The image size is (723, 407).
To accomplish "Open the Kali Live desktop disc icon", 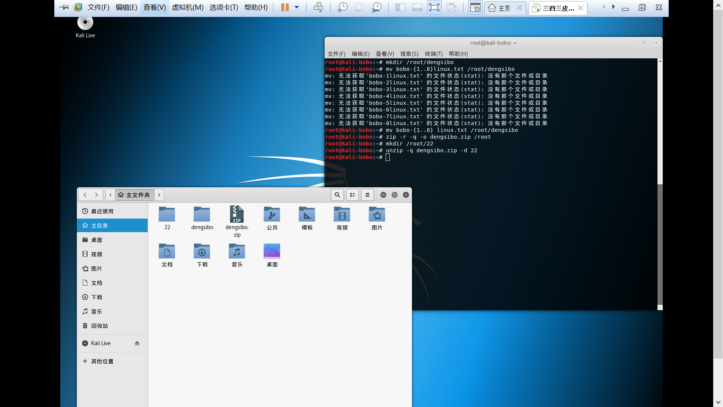I will click(85, 23).
